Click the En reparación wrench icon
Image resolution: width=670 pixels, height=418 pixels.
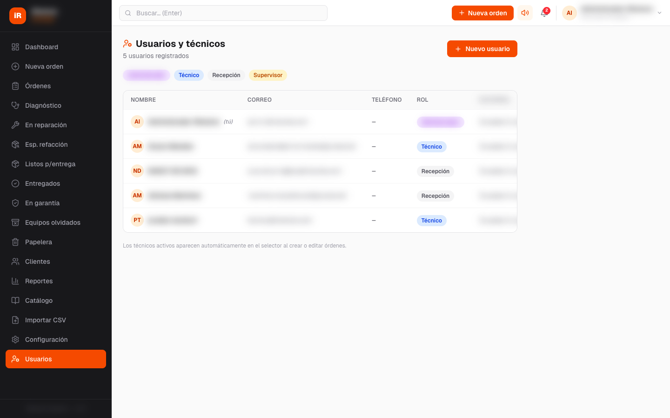(15, 125)
